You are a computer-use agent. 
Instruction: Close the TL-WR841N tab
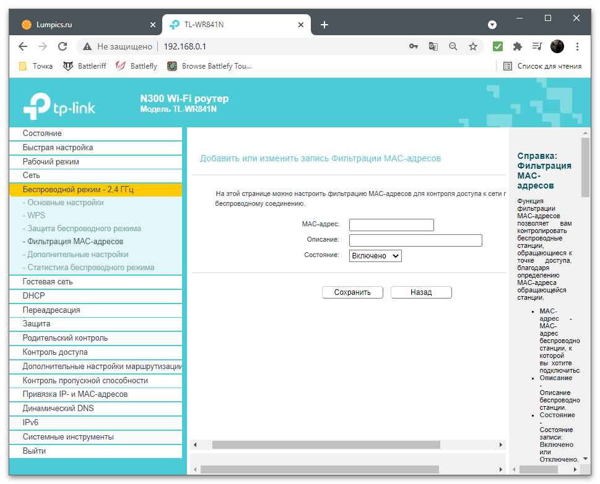(x=301, y=25)
